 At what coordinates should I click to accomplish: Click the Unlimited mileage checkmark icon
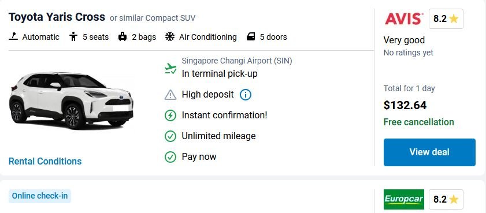[170, 136]
